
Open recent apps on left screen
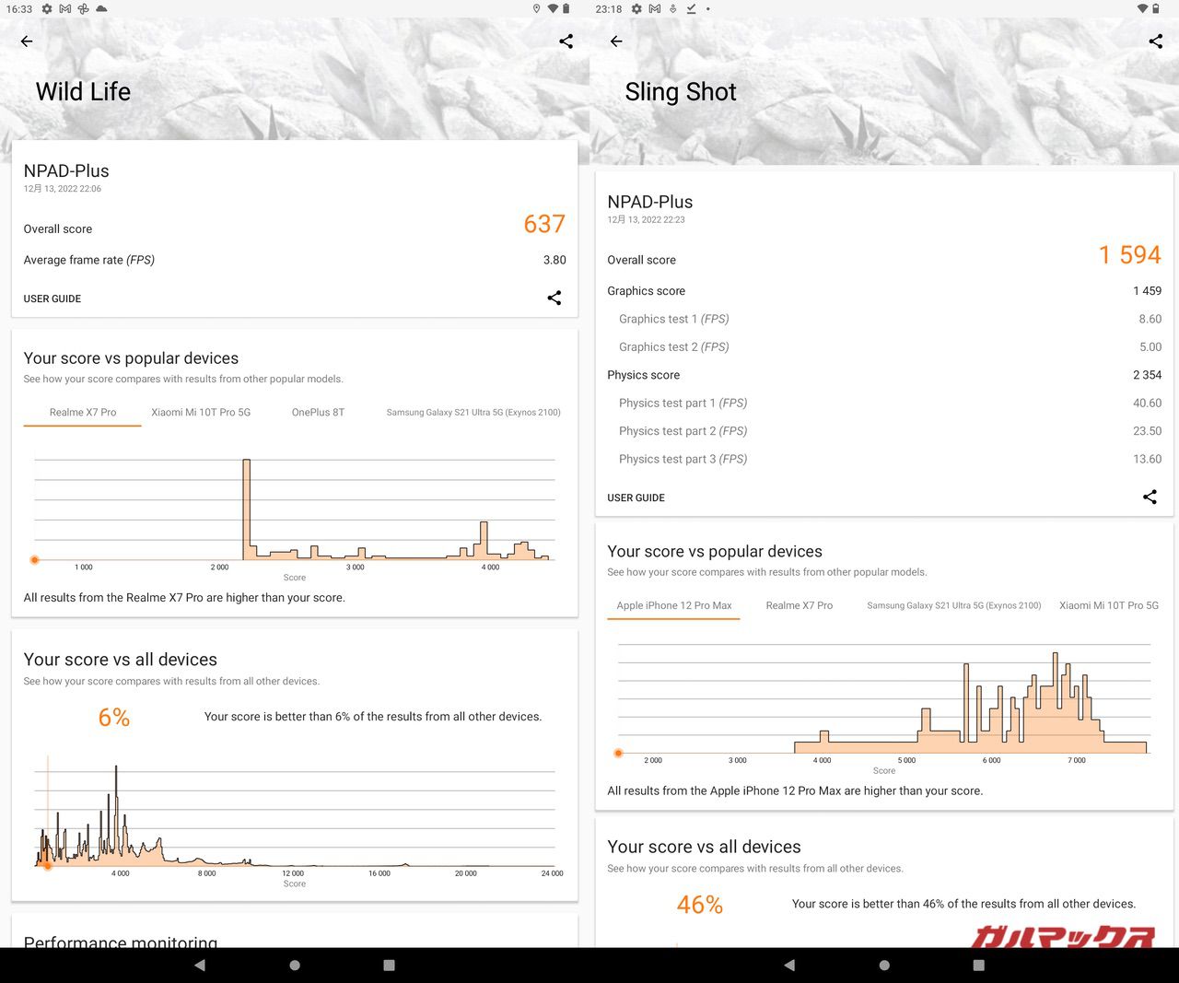point(389,965)
